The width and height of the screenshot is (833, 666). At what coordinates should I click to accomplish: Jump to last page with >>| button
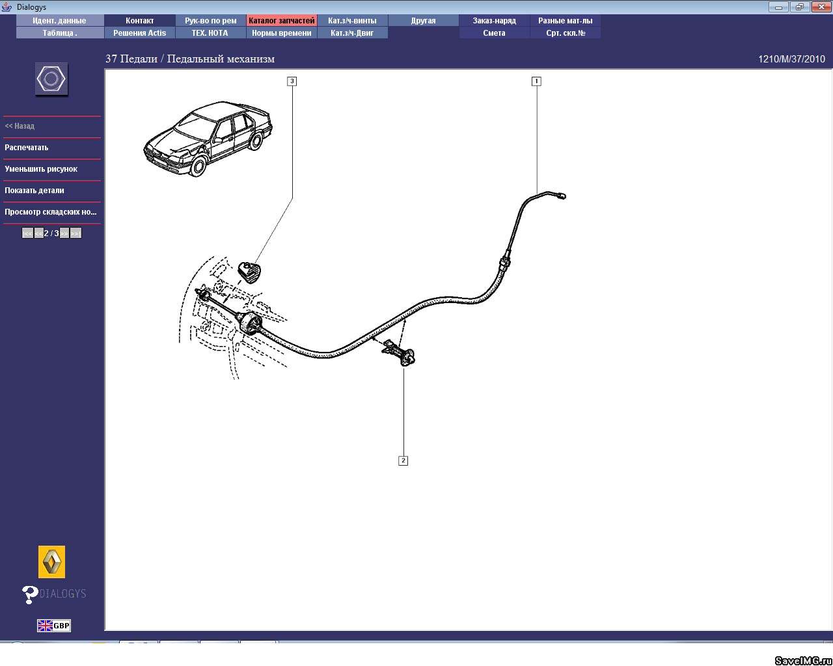tap(75, 233)
